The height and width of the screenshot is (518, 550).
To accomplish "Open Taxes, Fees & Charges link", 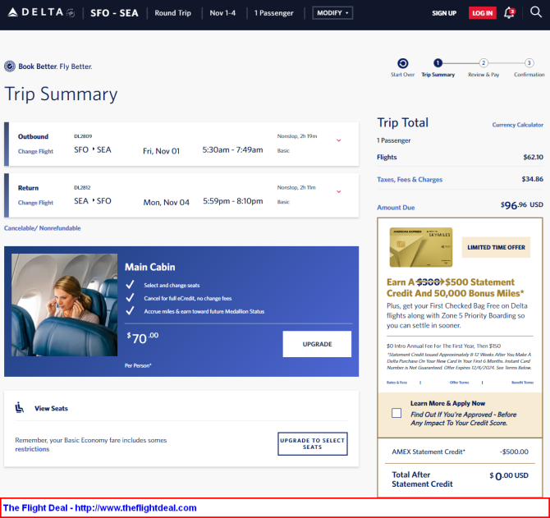I will click(410, 180).
